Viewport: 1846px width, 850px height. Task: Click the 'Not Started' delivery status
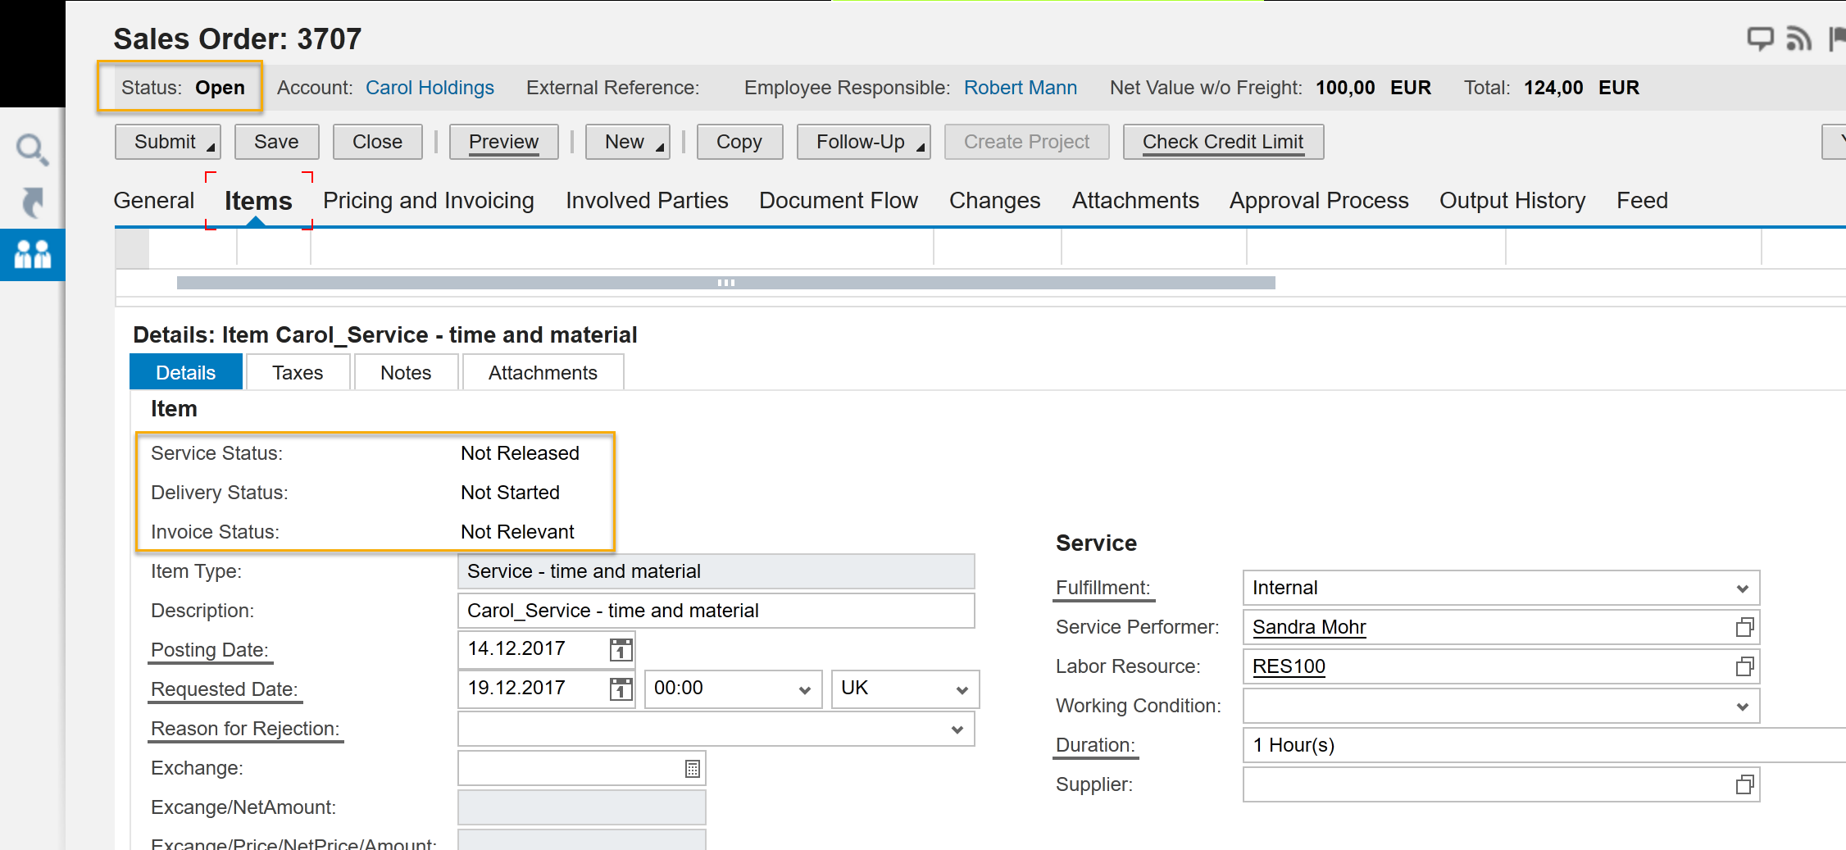point(510,493)
